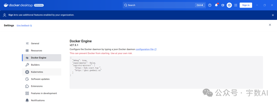Image resolution: width=277 pixels, height=104 pixels.
Task: Click the Builders wrench icon
Action: (27, 65)
